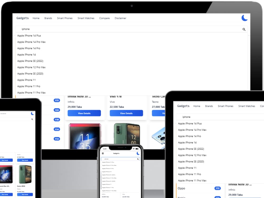Click View Details under 27,000 Taka on left tablet
Viewport: 264px width, 198px height.
pos(25,160)
